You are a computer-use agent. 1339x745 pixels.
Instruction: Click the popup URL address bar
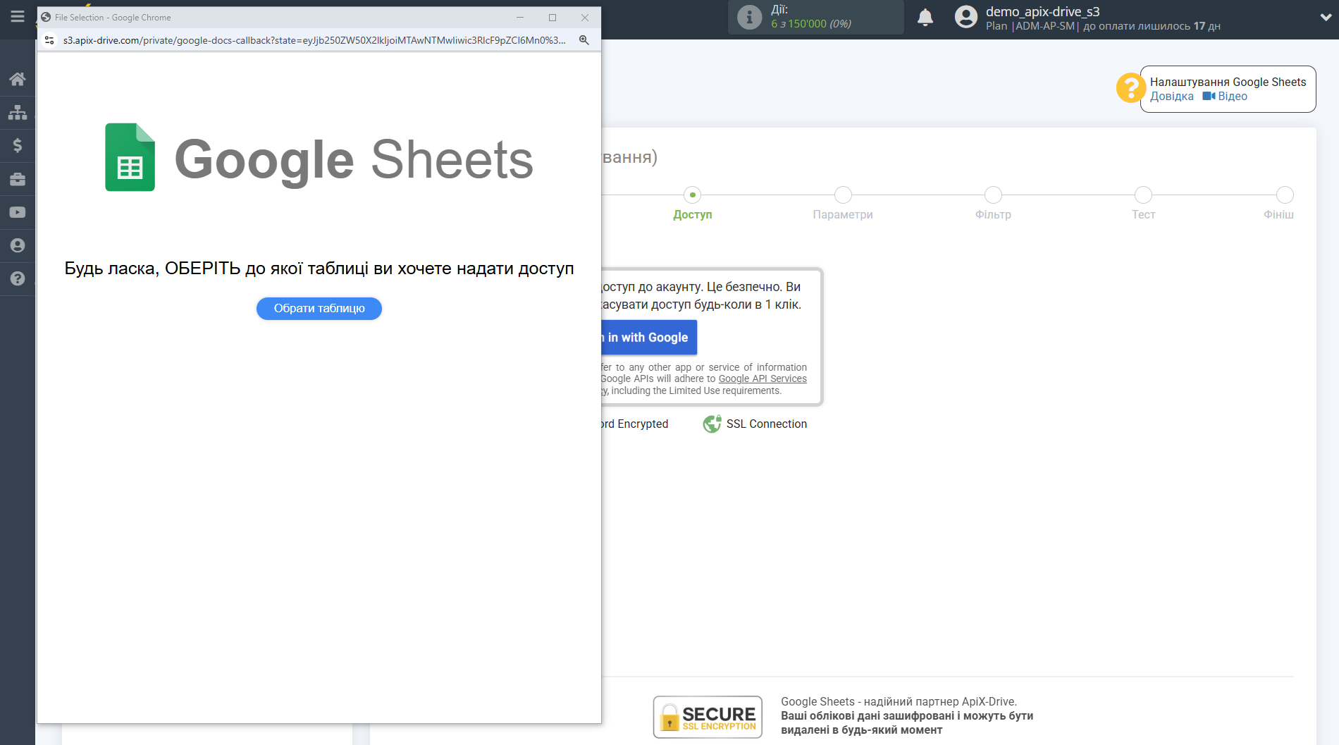pos(314,40)
